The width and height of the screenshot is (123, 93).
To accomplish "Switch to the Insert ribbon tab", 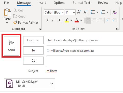I will pyautogui.click(x=42, y=3).
